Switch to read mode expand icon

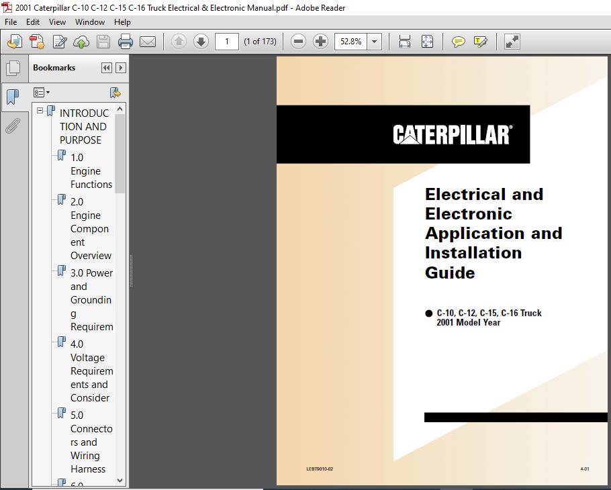[512, 42]
